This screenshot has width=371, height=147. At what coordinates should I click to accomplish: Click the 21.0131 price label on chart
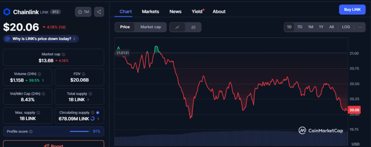coord(122,53)
